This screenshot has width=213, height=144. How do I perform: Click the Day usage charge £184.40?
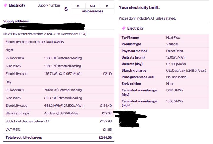(106, 106)
